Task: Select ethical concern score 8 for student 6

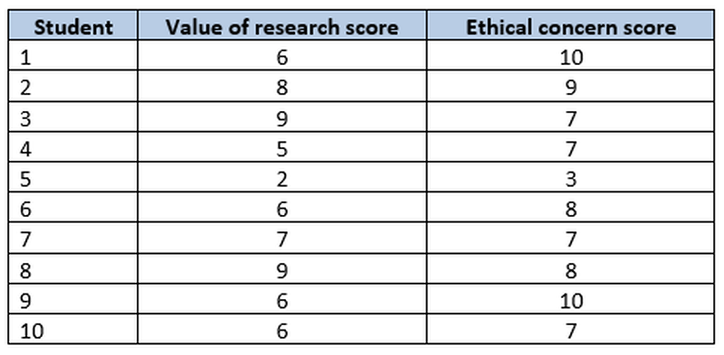Action: click(571, 210)
